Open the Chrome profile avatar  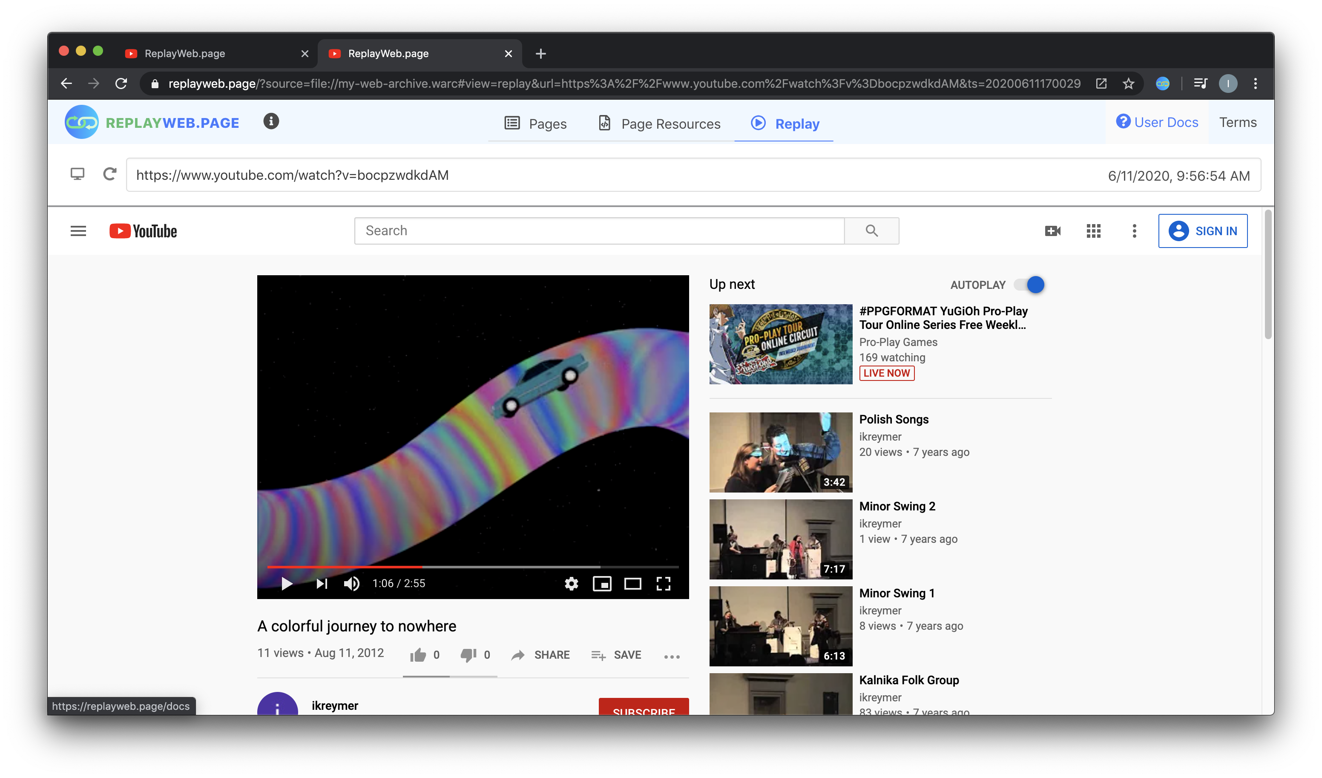tap(1228, 84)
